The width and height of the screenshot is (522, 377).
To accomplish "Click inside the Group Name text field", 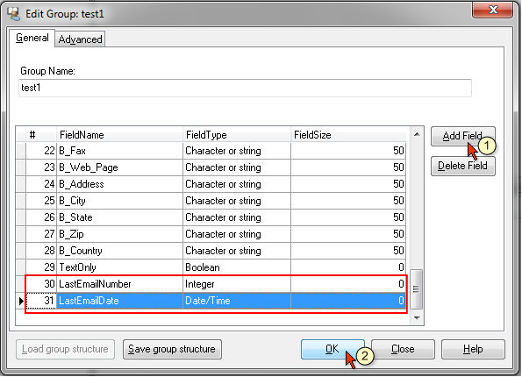I will click(245, 88).
